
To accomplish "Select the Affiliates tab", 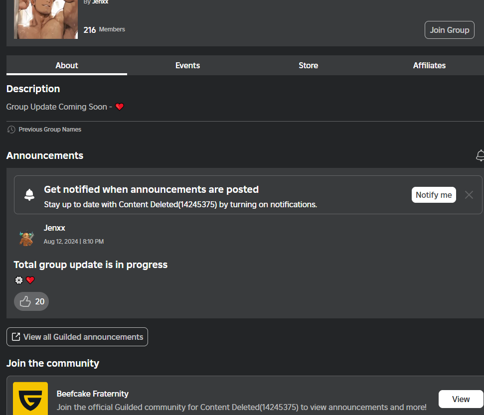I will [x=429, y=65].
